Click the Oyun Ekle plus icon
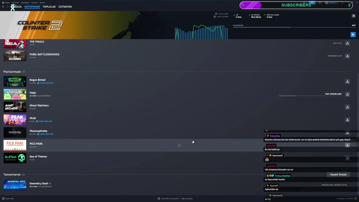 pyautogui.click(x=3, y=199)
